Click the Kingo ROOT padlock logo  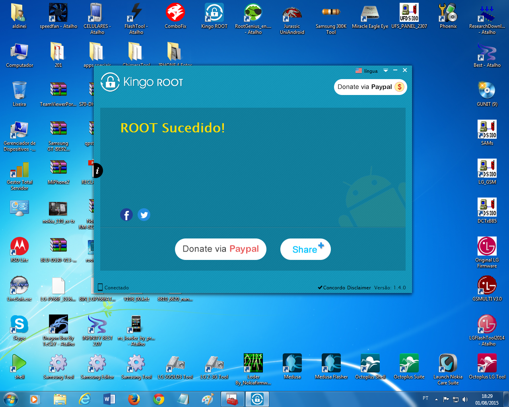pyautogui.click(x=110, y=82)
